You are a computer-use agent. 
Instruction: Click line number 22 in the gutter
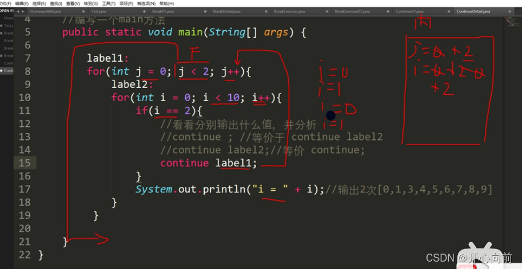point(24,255)
